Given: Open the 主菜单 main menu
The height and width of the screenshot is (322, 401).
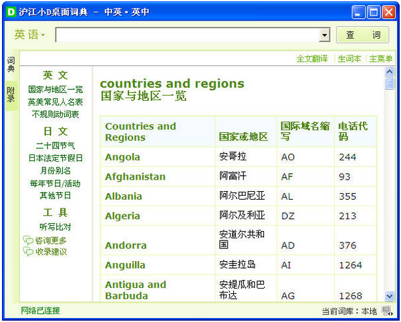Looking at the screenshot, I should pos(380,59).
